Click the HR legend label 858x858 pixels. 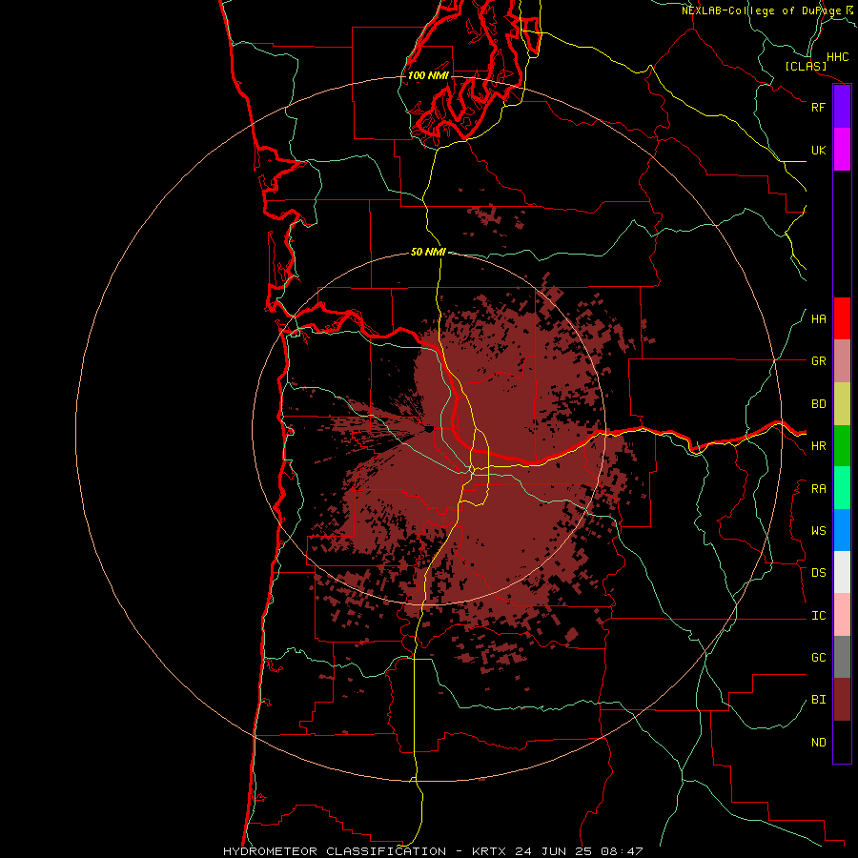[x=818, y=446]
